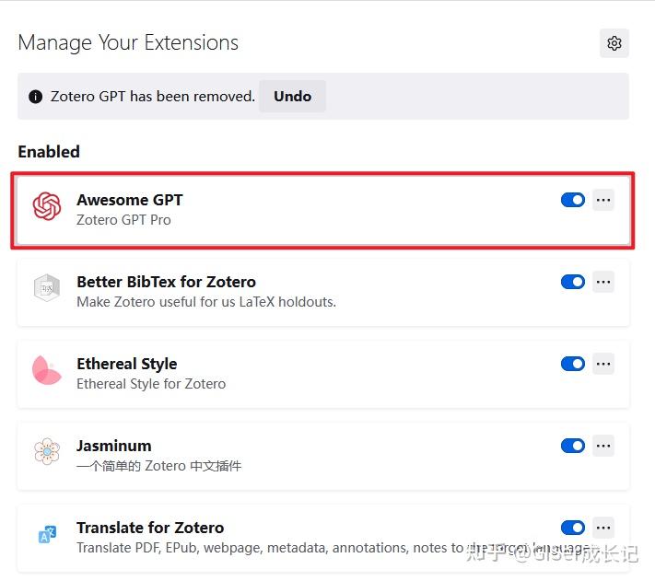This screenshot has width=655, height=581.
Task: Open more options for Awesome GPT
Action: tap(603, 200)
